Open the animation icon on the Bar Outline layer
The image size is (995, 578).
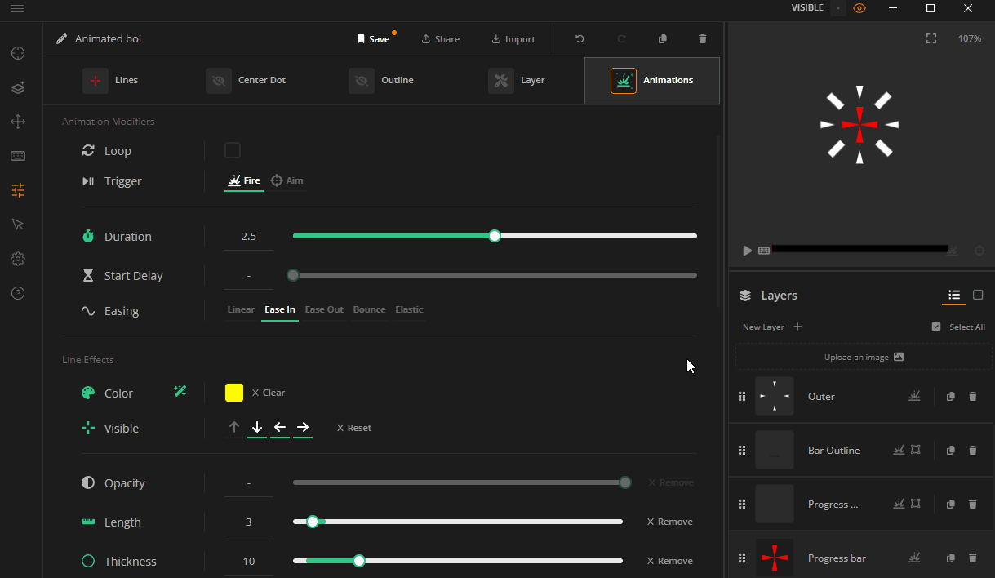pyautogui.click(x=899, y=450)
